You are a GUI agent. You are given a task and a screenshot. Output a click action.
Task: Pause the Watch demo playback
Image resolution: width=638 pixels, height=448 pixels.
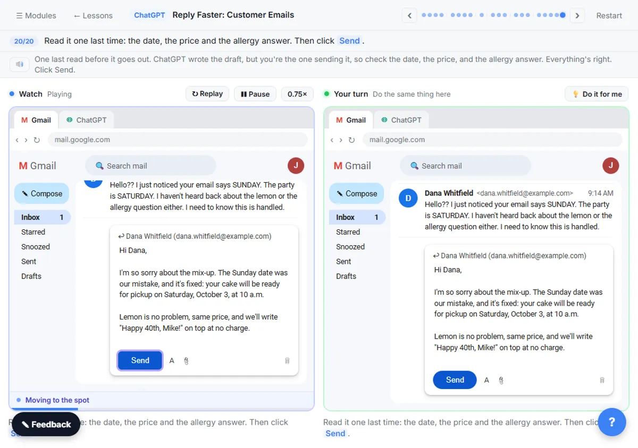tap(255, 94)
